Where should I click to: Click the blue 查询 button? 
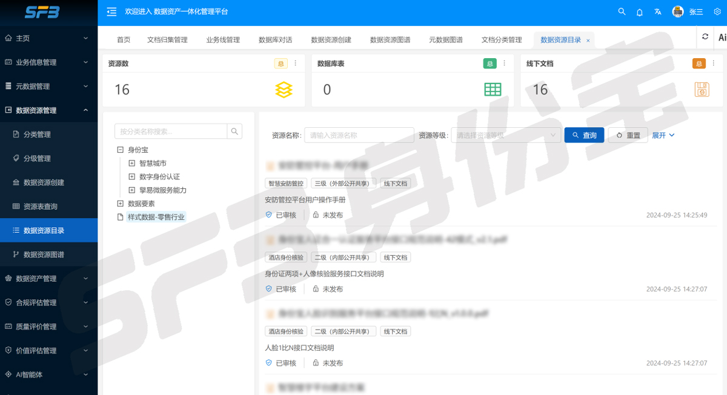click(584, 135)
